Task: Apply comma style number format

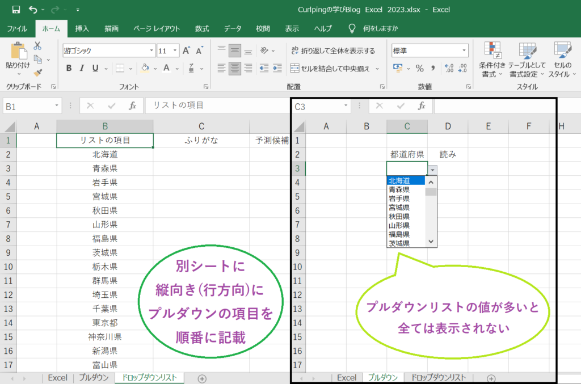Action: (433, 68)
